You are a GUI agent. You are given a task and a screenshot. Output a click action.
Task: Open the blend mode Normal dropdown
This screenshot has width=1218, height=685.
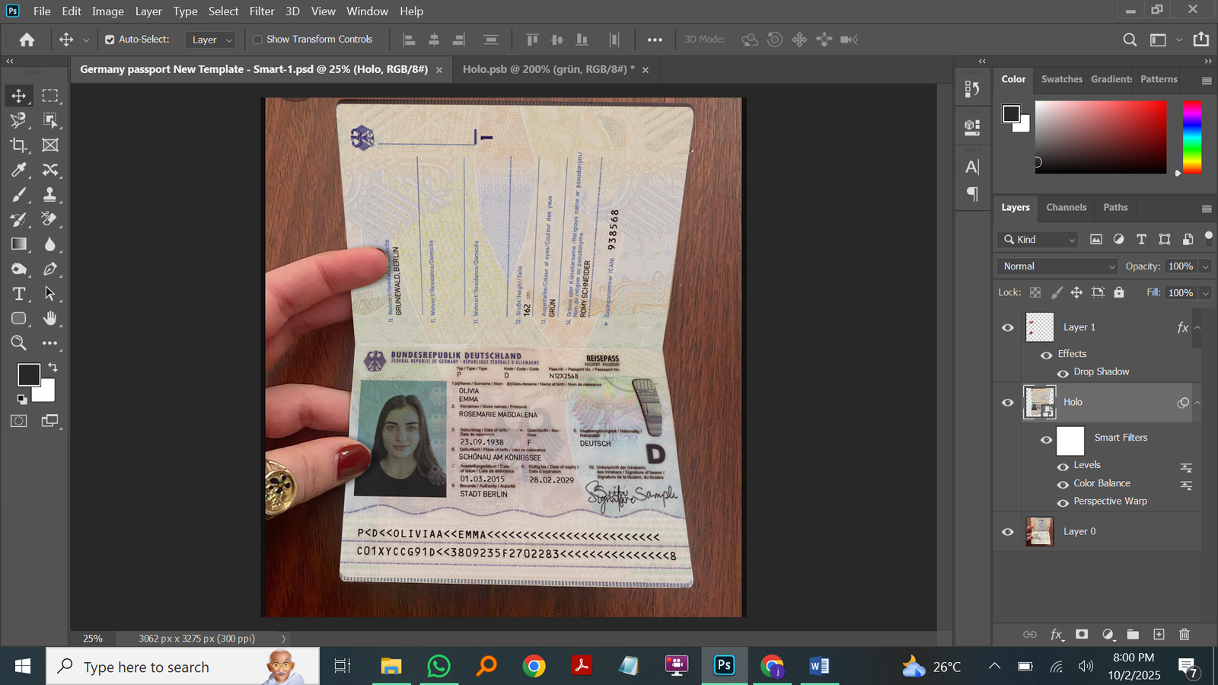1057,266
